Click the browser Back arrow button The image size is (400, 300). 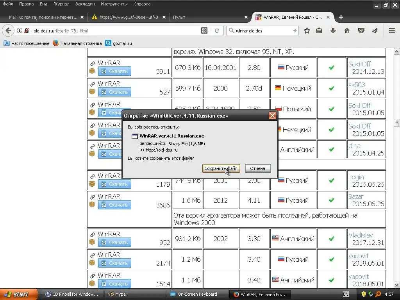click(x=8, y=30)
